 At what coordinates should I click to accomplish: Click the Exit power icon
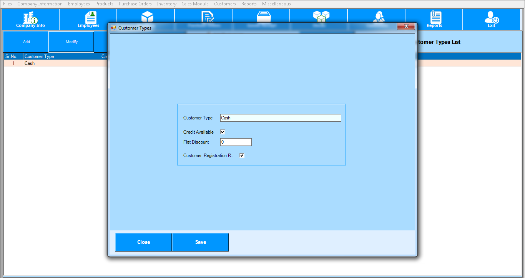point(491,19)
